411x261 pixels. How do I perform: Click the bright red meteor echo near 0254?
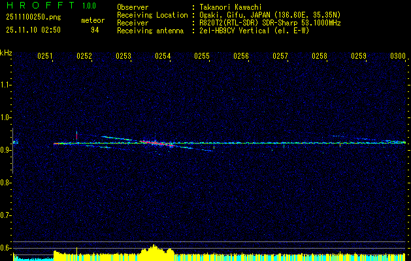pyautogui.click(x=157, y=143)
